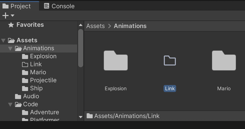Click the Ship folder icon in tree
Screen dimensions: 245x129
[x=25, y=88]
